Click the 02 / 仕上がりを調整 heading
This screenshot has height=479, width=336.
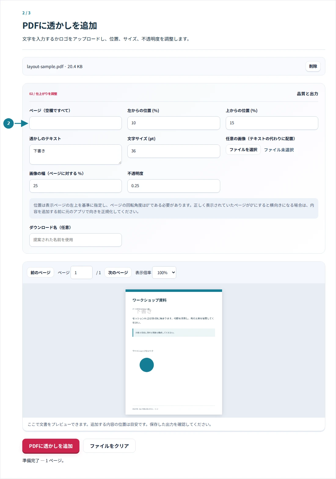(x=43, y=94)
